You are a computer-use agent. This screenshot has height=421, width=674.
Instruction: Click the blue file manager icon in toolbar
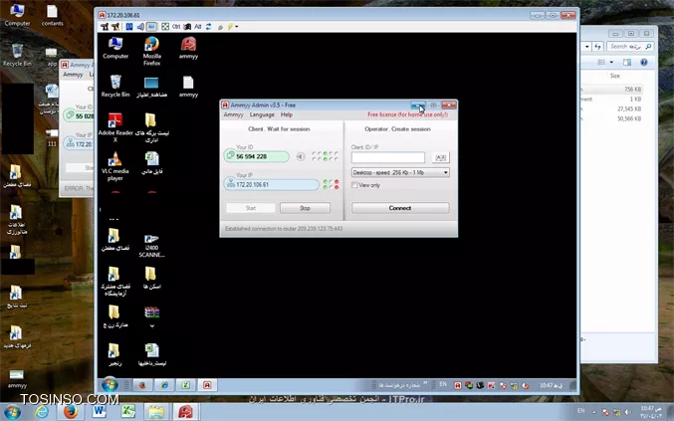click(129, 27)
